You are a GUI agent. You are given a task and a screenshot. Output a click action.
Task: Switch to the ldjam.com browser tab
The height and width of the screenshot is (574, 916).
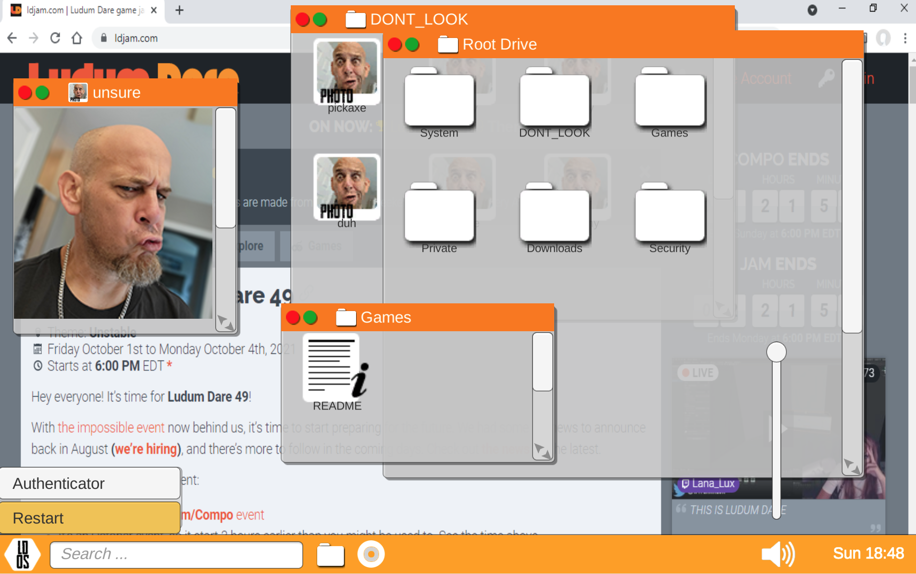(x=84, y=10)
